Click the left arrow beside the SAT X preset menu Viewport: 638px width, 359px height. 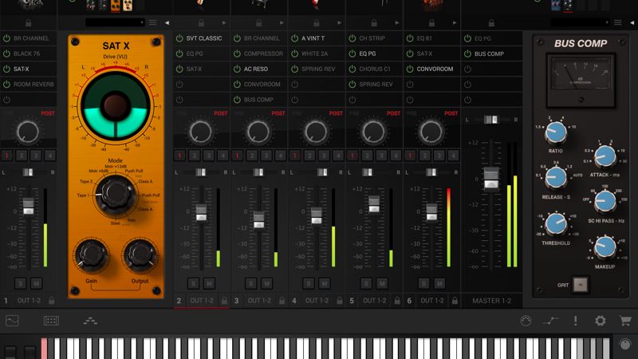pyautogui.click(x=167, y=23)
